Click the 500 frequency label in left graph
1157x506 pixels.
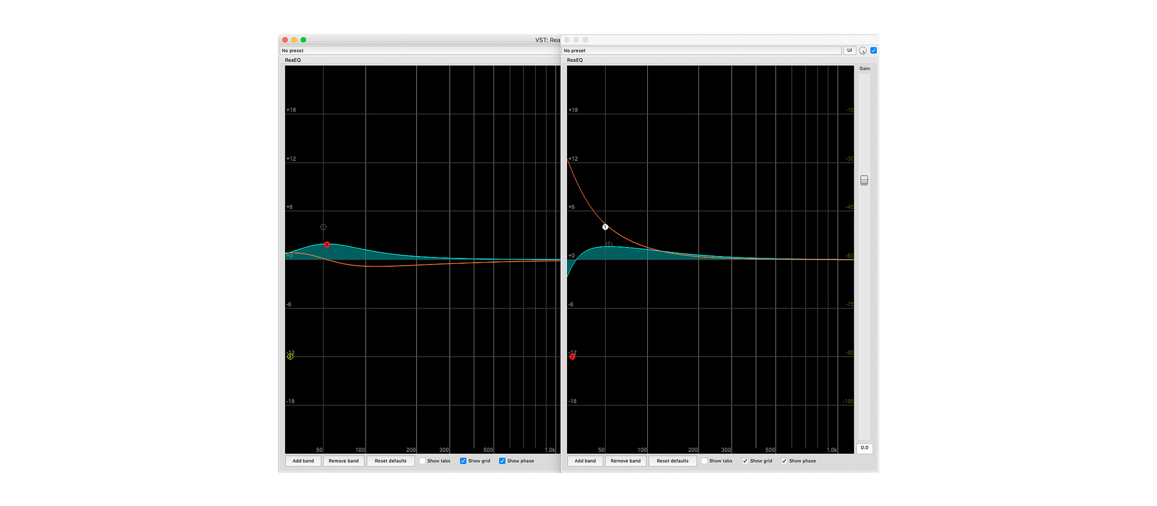pyautogui.click(x=488, y=450)
